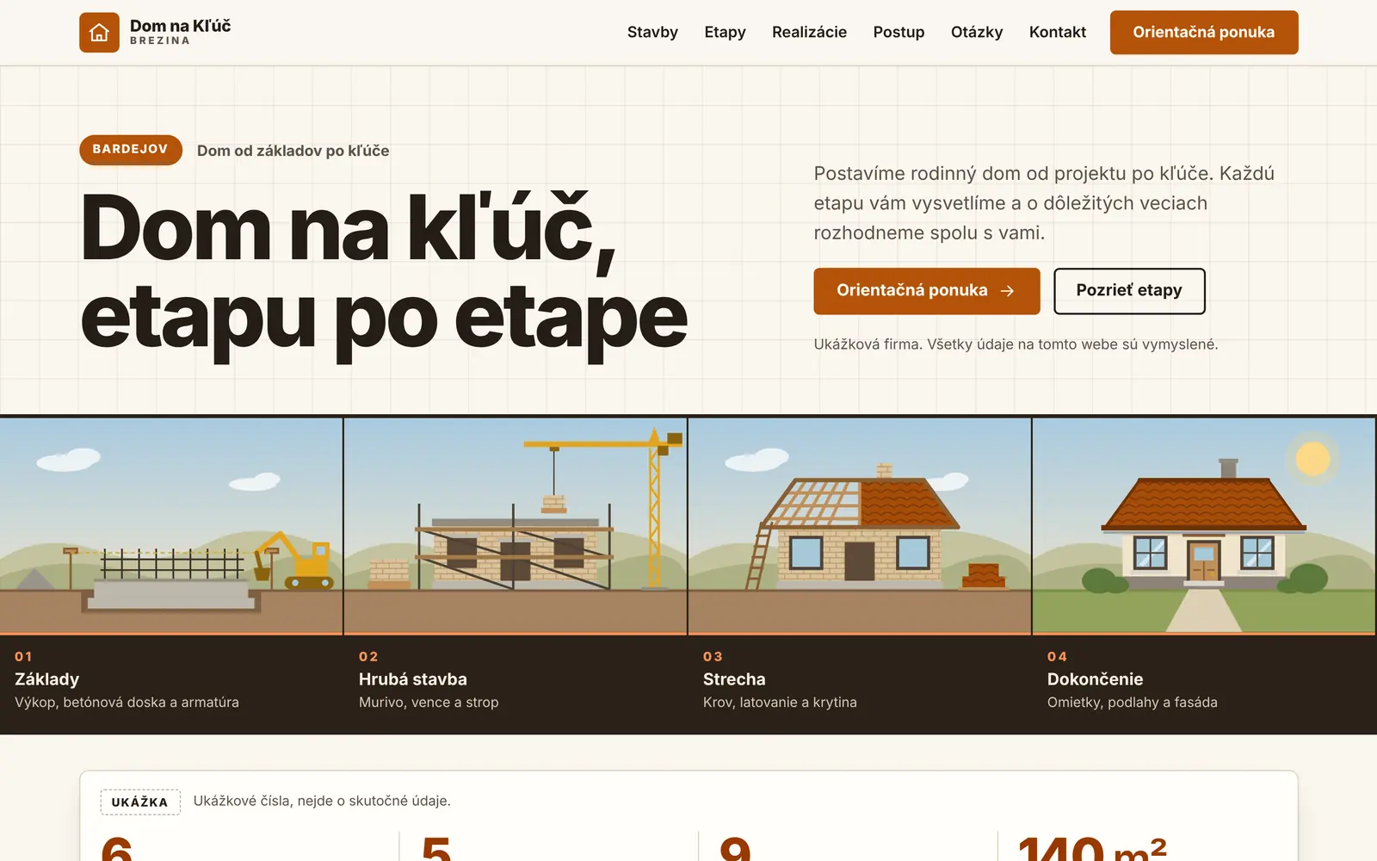Viewport: 1377px width, 861px height.
Task: Open the Stavby navigation link
Action: [652, 32]
